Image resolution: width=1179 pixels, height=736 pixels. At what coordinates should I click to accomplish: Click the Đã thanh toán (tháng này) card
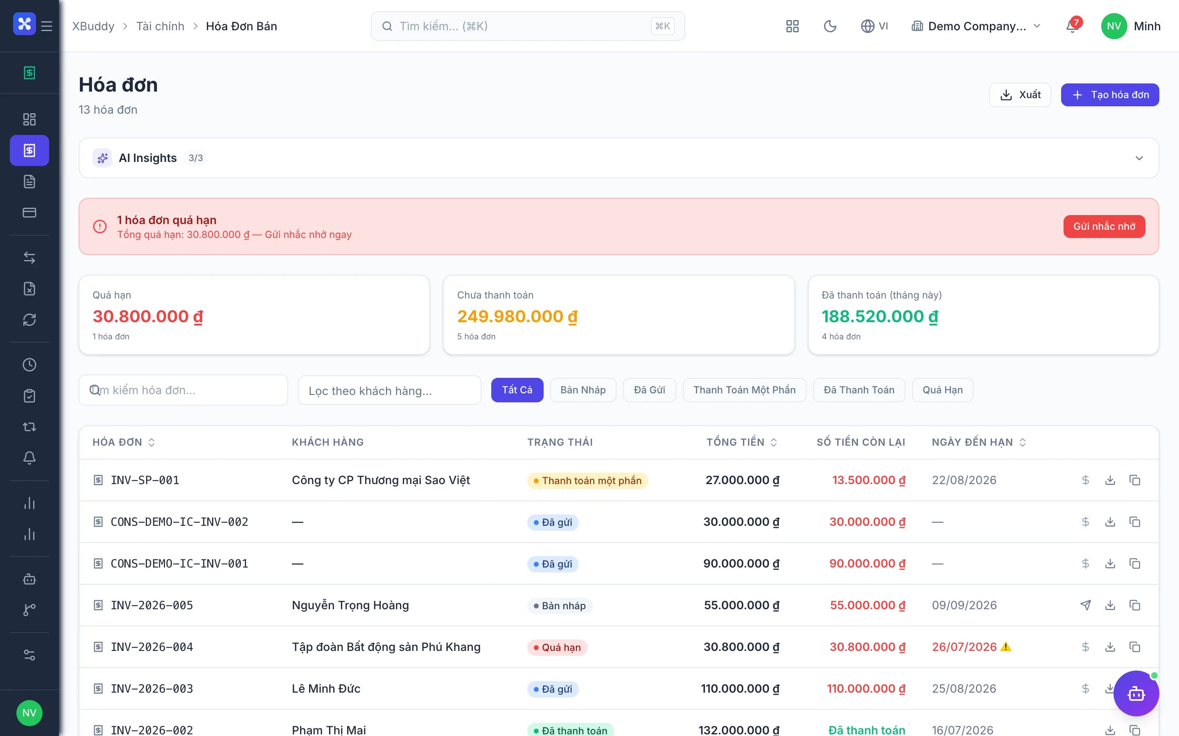[983, 315]
